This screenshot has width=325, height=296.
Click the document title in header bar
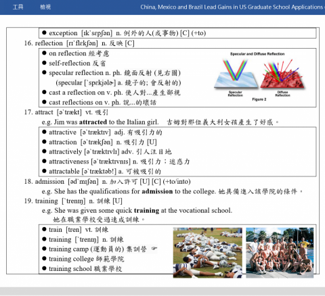pos(232,7)
